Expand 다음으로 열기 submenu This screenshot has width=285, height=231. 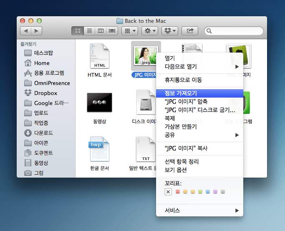pyautogui.click(x=199, y=66)
